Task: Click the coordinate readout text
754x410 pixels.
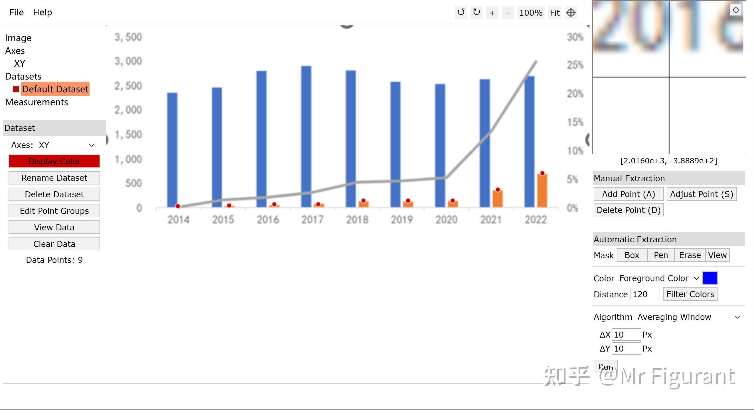Action: pyautogui.click(x=669, y=161)
